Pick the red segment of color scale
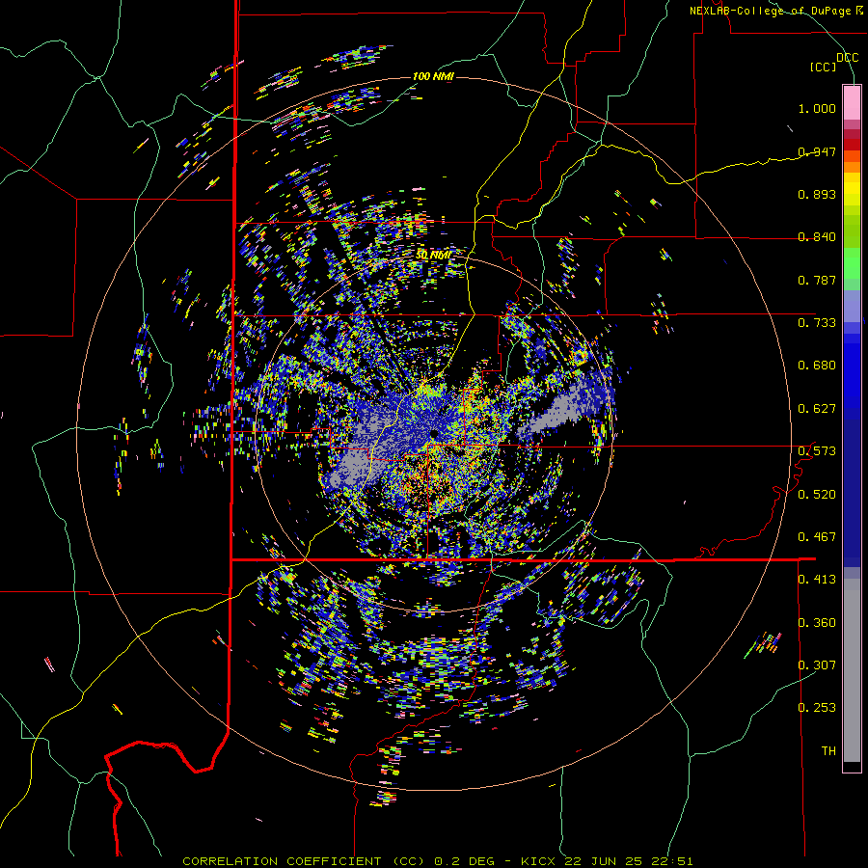This screenshot has width=868, height=868. (852, 144)
